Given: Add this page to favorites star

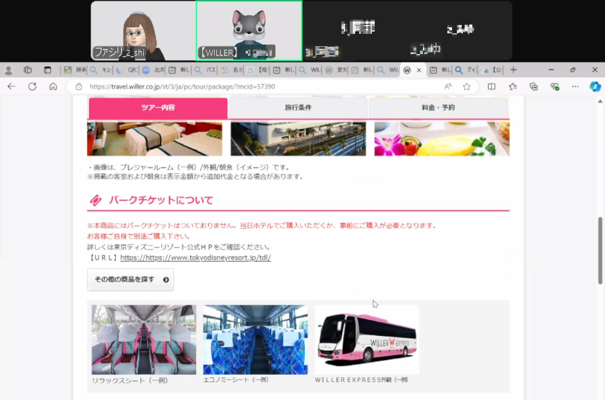Looking at the screenshot, I should click(467, 87).
